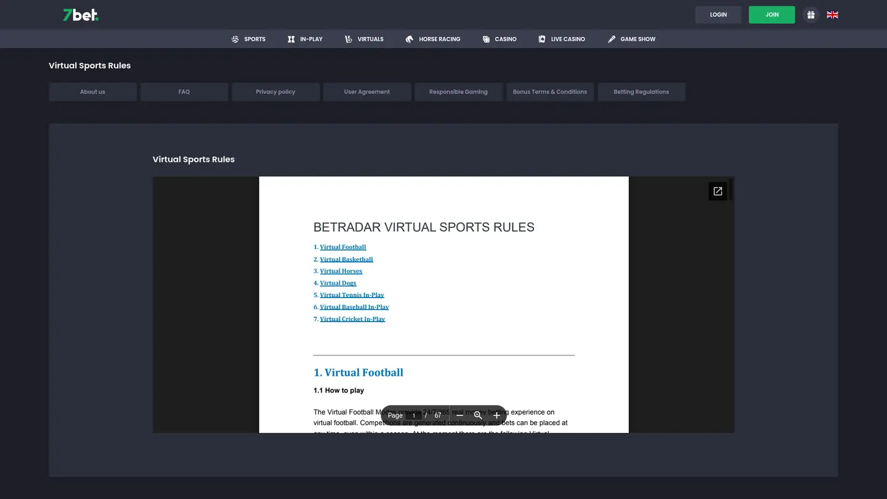Image resolution: width=887 pixels, height=499 pixels.
Task: Click the Horse Racing horse icon
Action: click(x=410, y=39)
